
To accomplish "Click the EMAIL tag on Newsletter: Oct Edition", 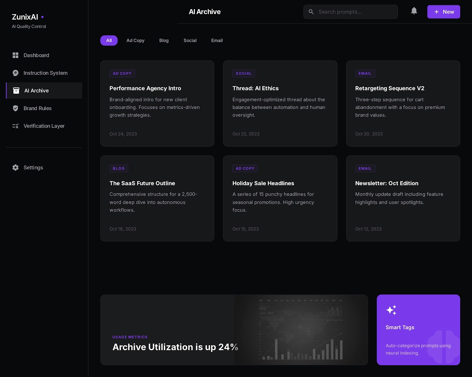I will tap(365, 168).
